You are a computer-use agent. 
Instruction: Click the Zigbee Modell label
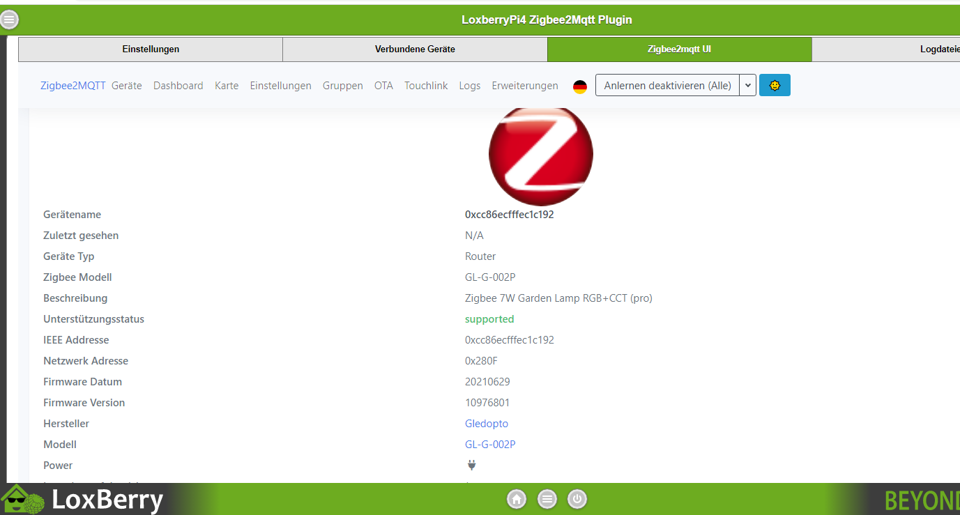coord(77,277)
